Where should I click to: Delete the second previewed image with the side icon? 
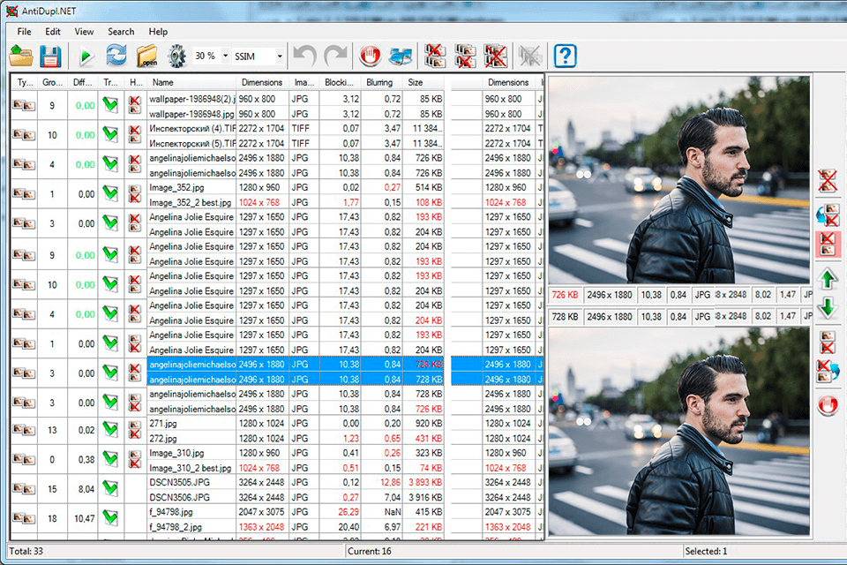pos(827,343)
